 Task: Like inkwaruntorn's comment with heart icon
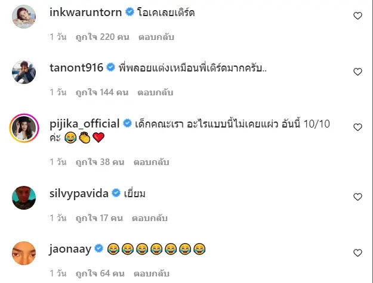point(357,15)
